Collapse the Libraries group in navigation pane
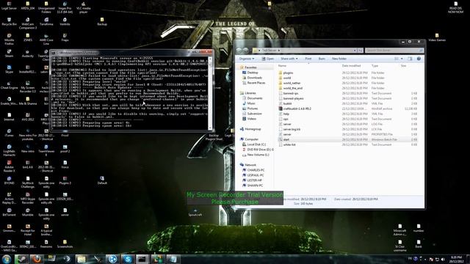The width and height of the screenshot is (470, 264). pos(242,93)
